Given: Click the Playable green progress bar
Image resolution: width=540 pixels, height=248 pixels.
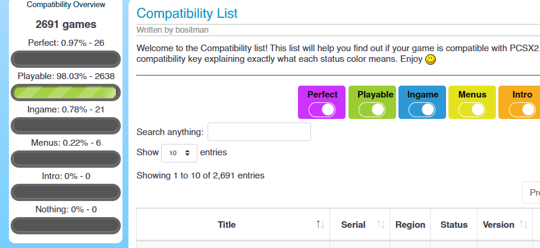Looking at the screenshot, I should click(65, 92).
